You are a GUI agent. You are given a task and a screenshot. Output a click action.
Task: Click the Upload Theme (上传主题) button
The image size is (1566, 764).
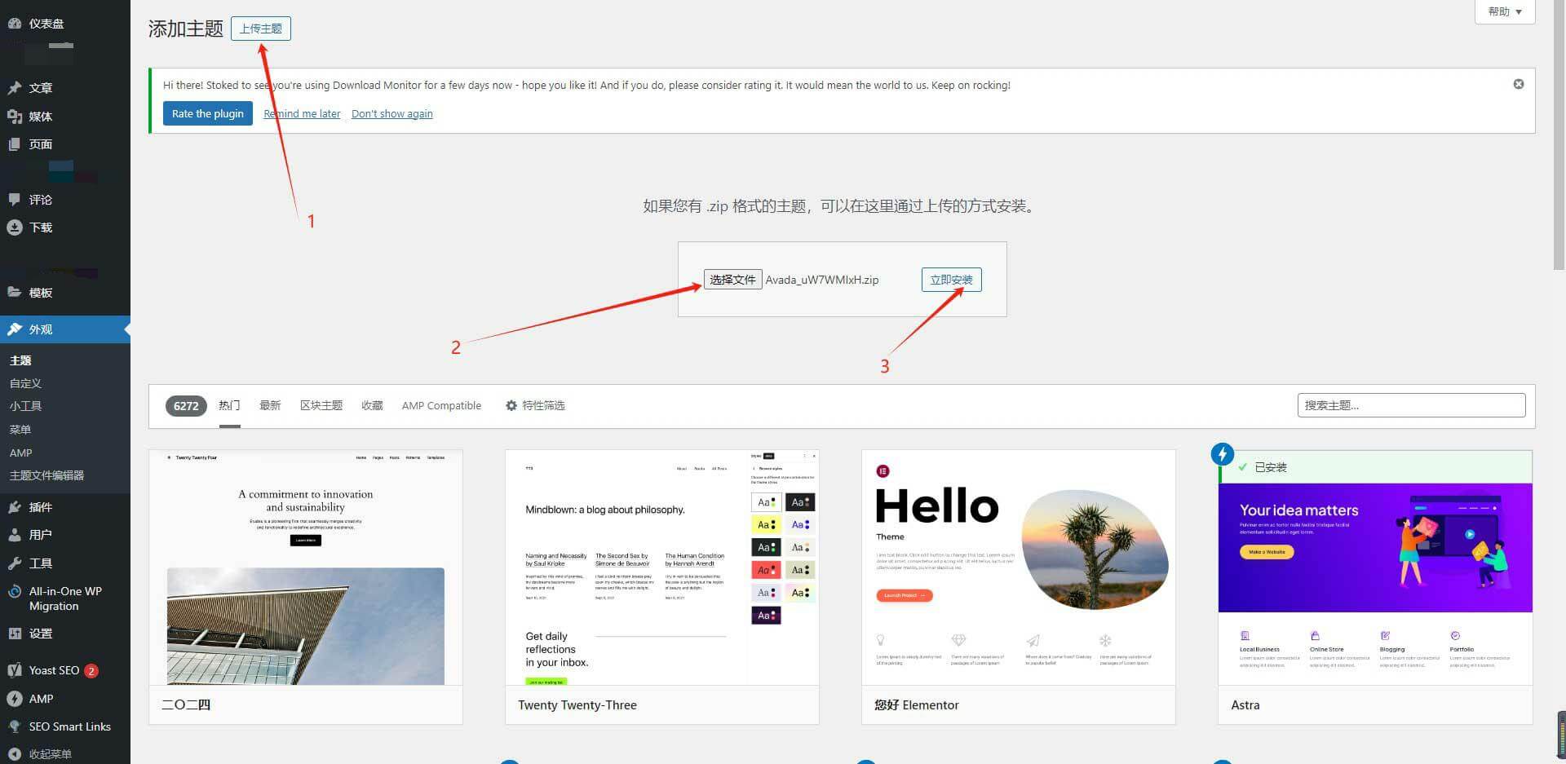tap(261, 29)
